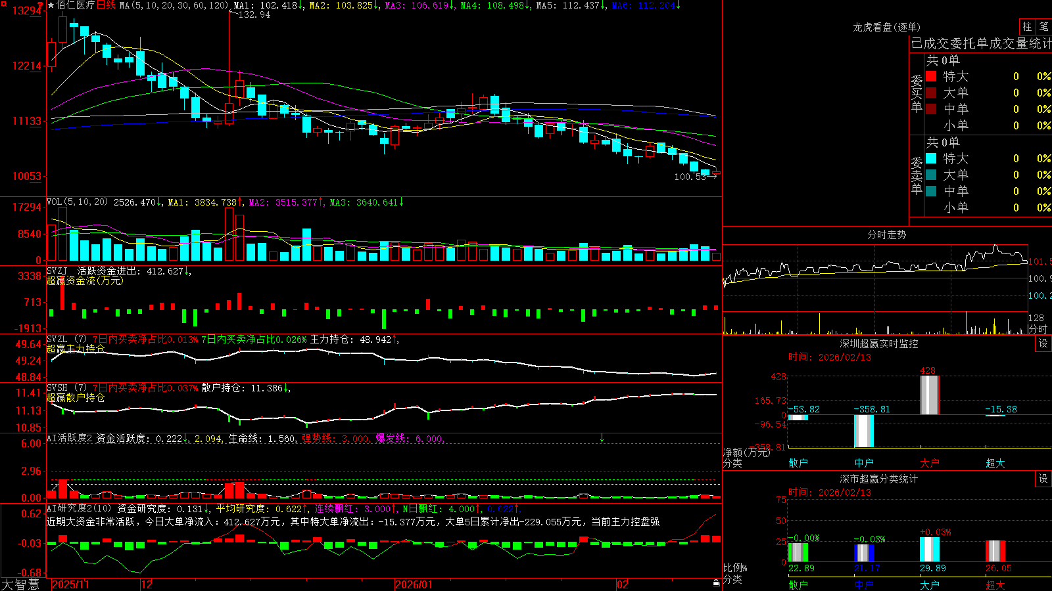The image size is (1052, 591).
Task: Click the star favorite icon beside 佰仁医疗
Action: click(x=51, y=5)
